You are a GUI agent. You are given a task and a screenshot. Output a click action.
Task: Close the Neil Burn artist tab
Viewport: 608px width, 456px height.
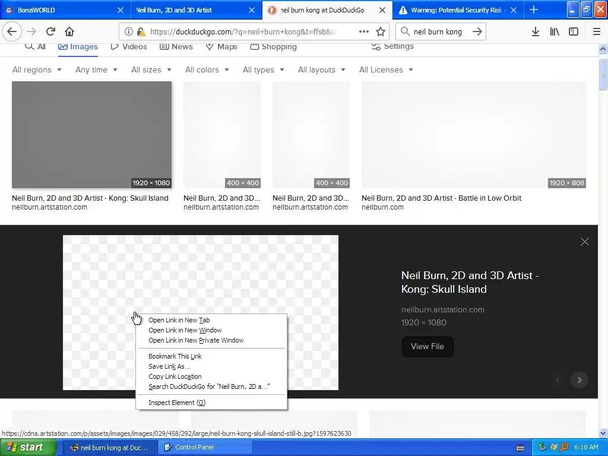(252, 10)
